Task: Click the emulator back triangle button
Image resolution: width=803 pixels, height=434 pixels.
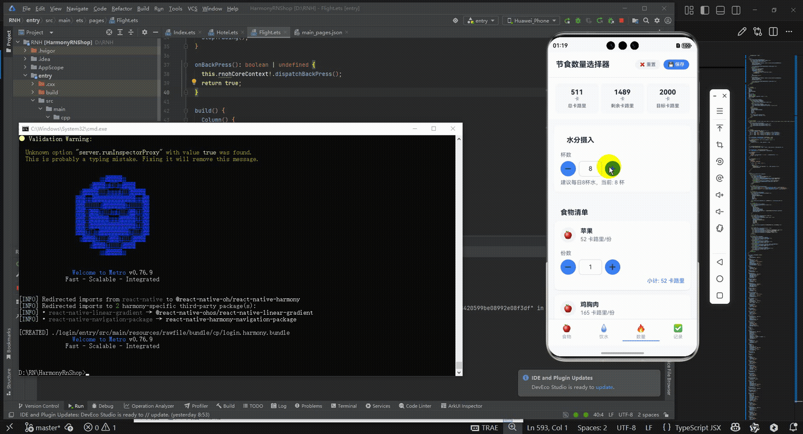Action: [720, 262]
